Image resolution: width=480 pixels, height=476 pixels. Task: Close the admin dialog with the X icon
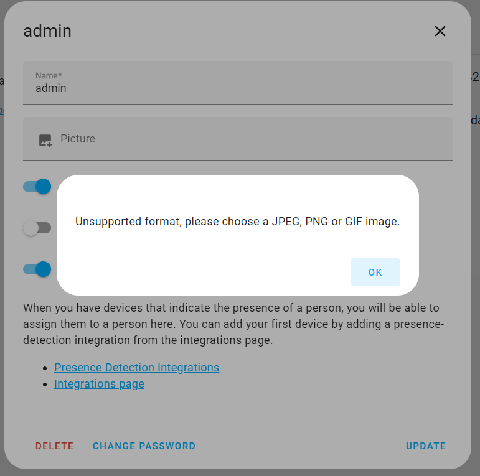[x=440, y=31]
